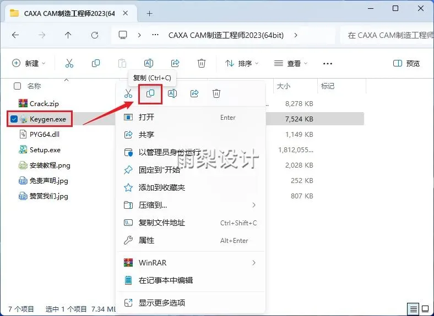434x316 pixels.
Task: Go back with the left arrow
Action: [15, 35]
